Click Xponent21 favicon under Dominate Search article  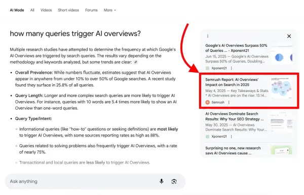pyautogui.click(x=207, y=137)
